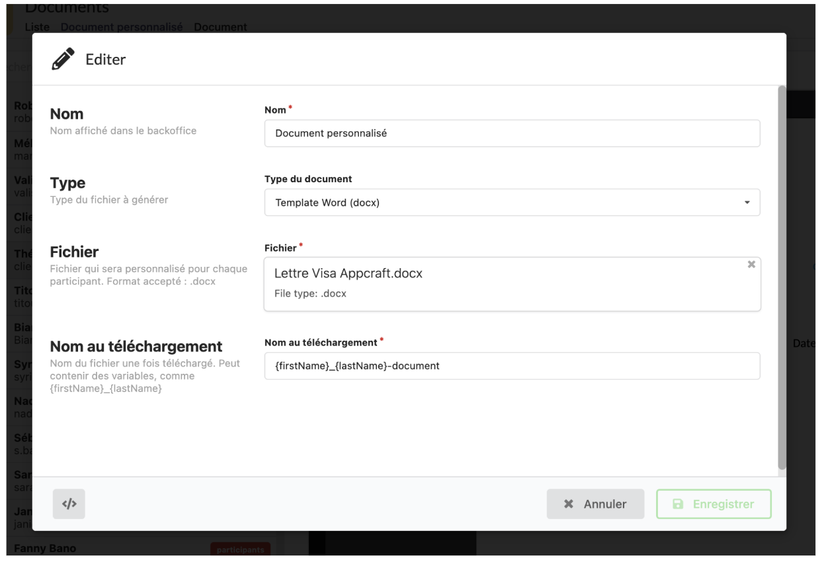Click the bold Fichier field label
Screen dimensions: 824x564
click(x=280, y=248)
